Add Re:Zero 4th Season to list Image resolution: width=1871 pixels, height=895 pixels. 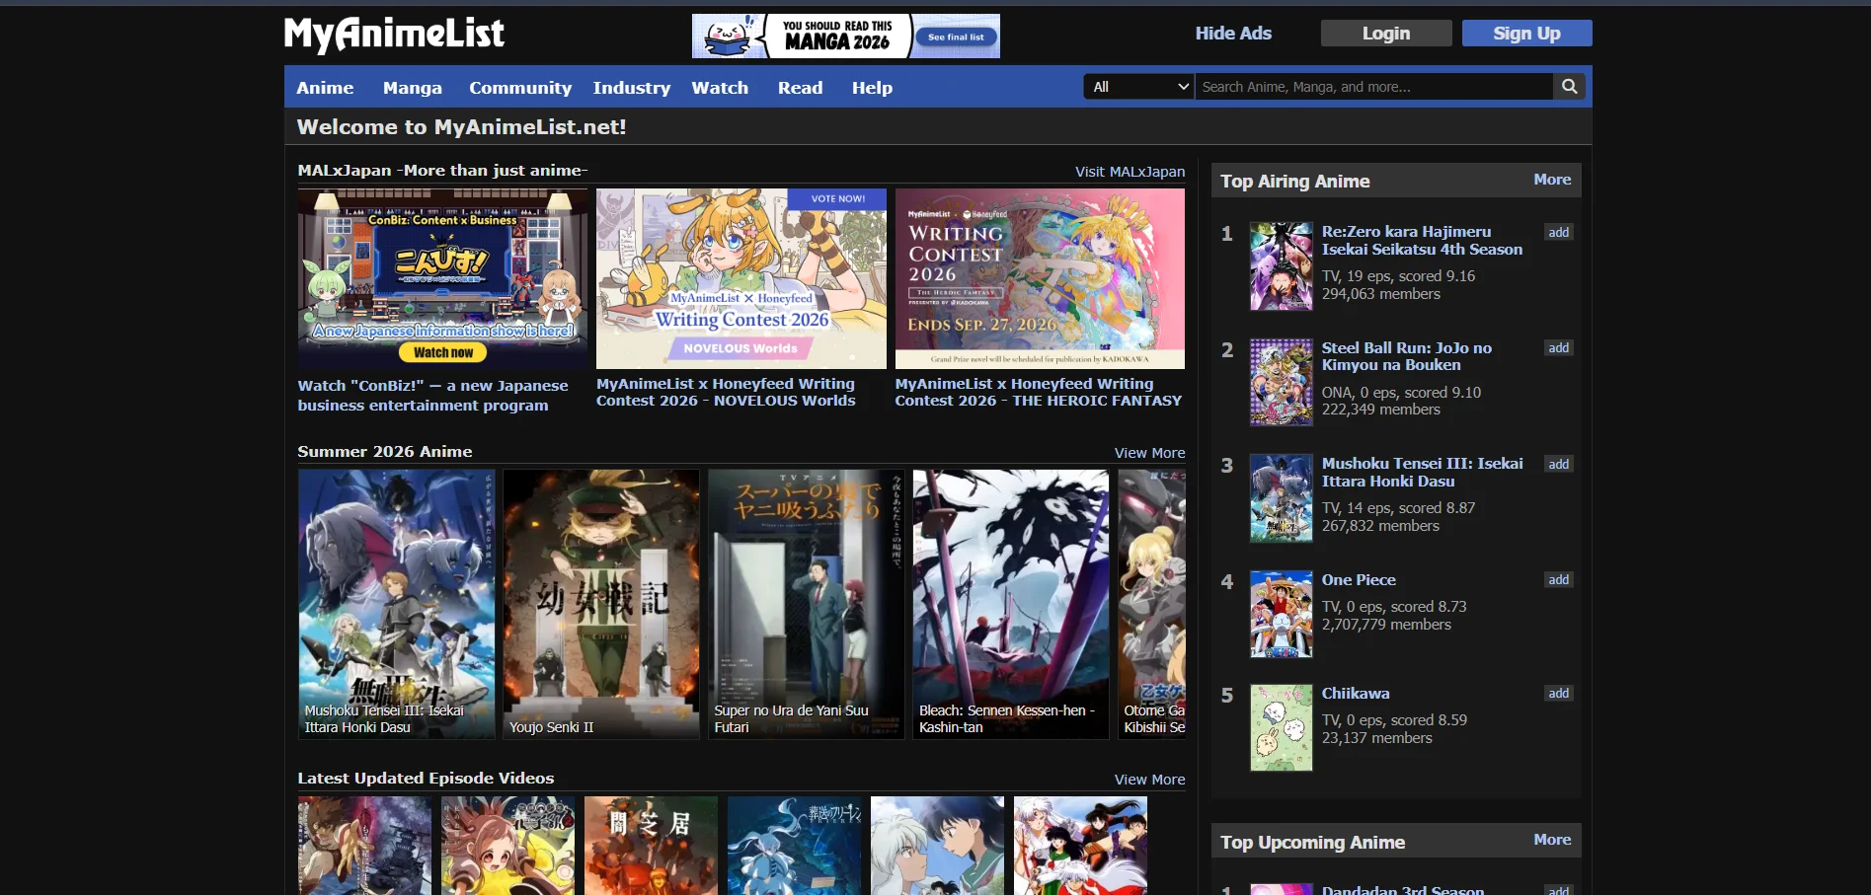click(x=1558, y=233)
